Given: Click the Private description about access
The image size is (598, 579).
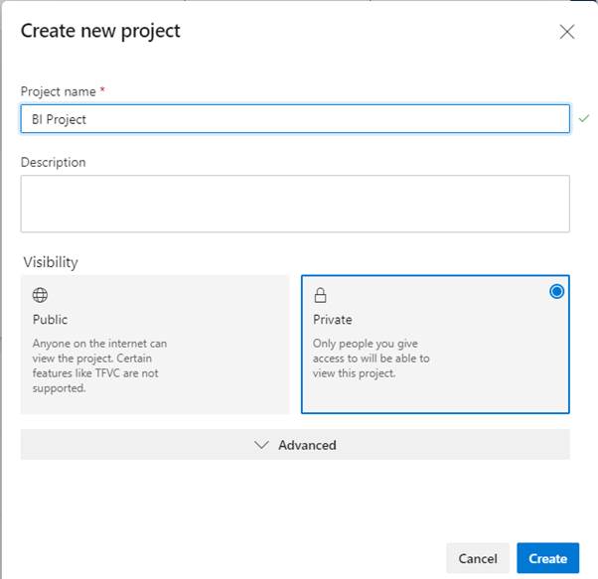Looking at the screenshot, I should (372, 359).
